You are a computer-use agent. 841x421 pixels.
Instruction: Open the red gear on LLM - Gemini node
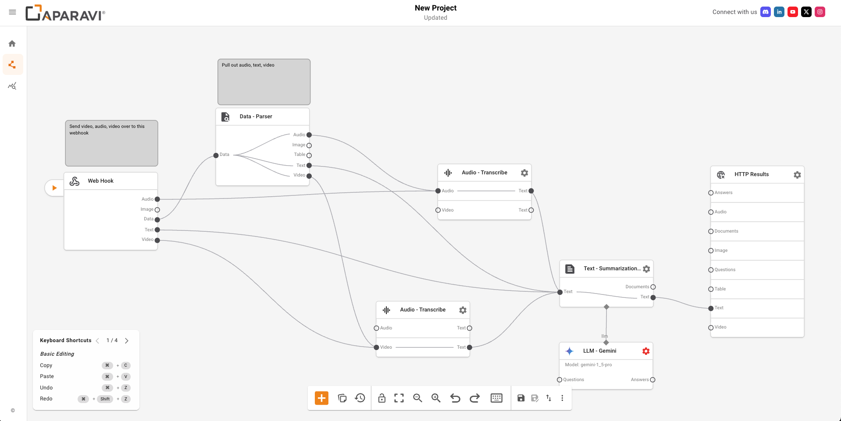pos(646,351)
